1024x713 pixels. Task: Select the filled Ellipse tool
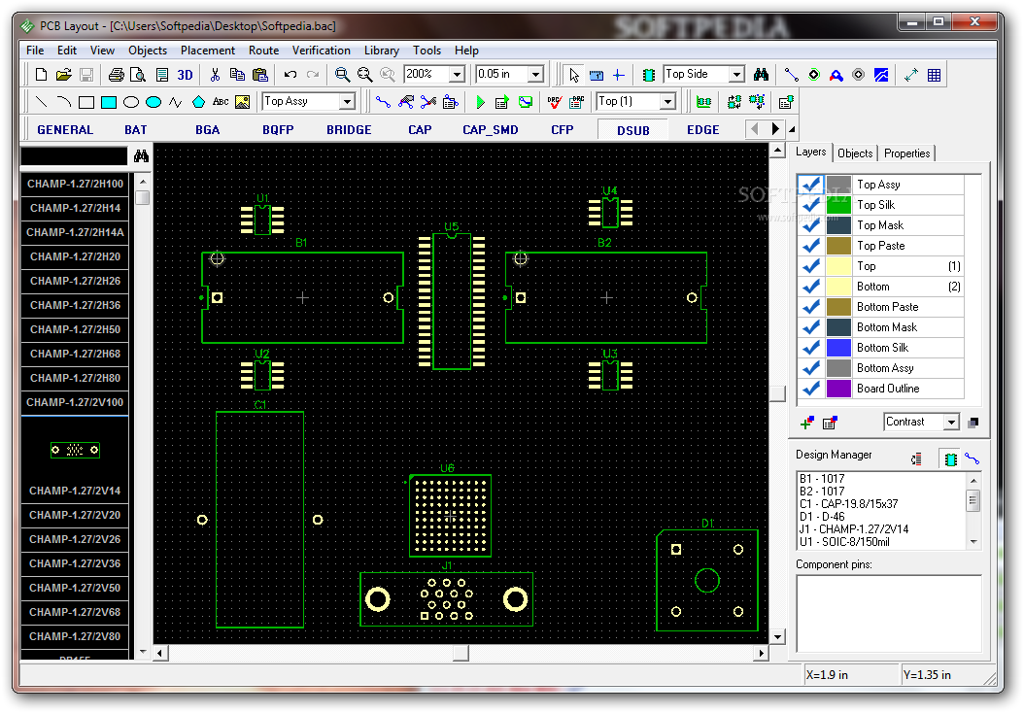click(154, 102)
